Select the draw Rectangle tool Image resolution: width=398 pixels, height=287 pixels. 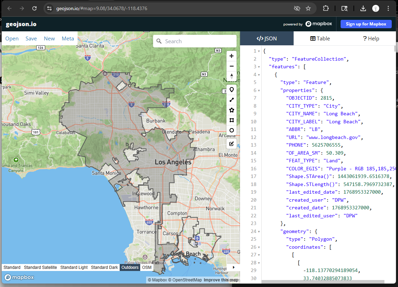coord(232,120)
